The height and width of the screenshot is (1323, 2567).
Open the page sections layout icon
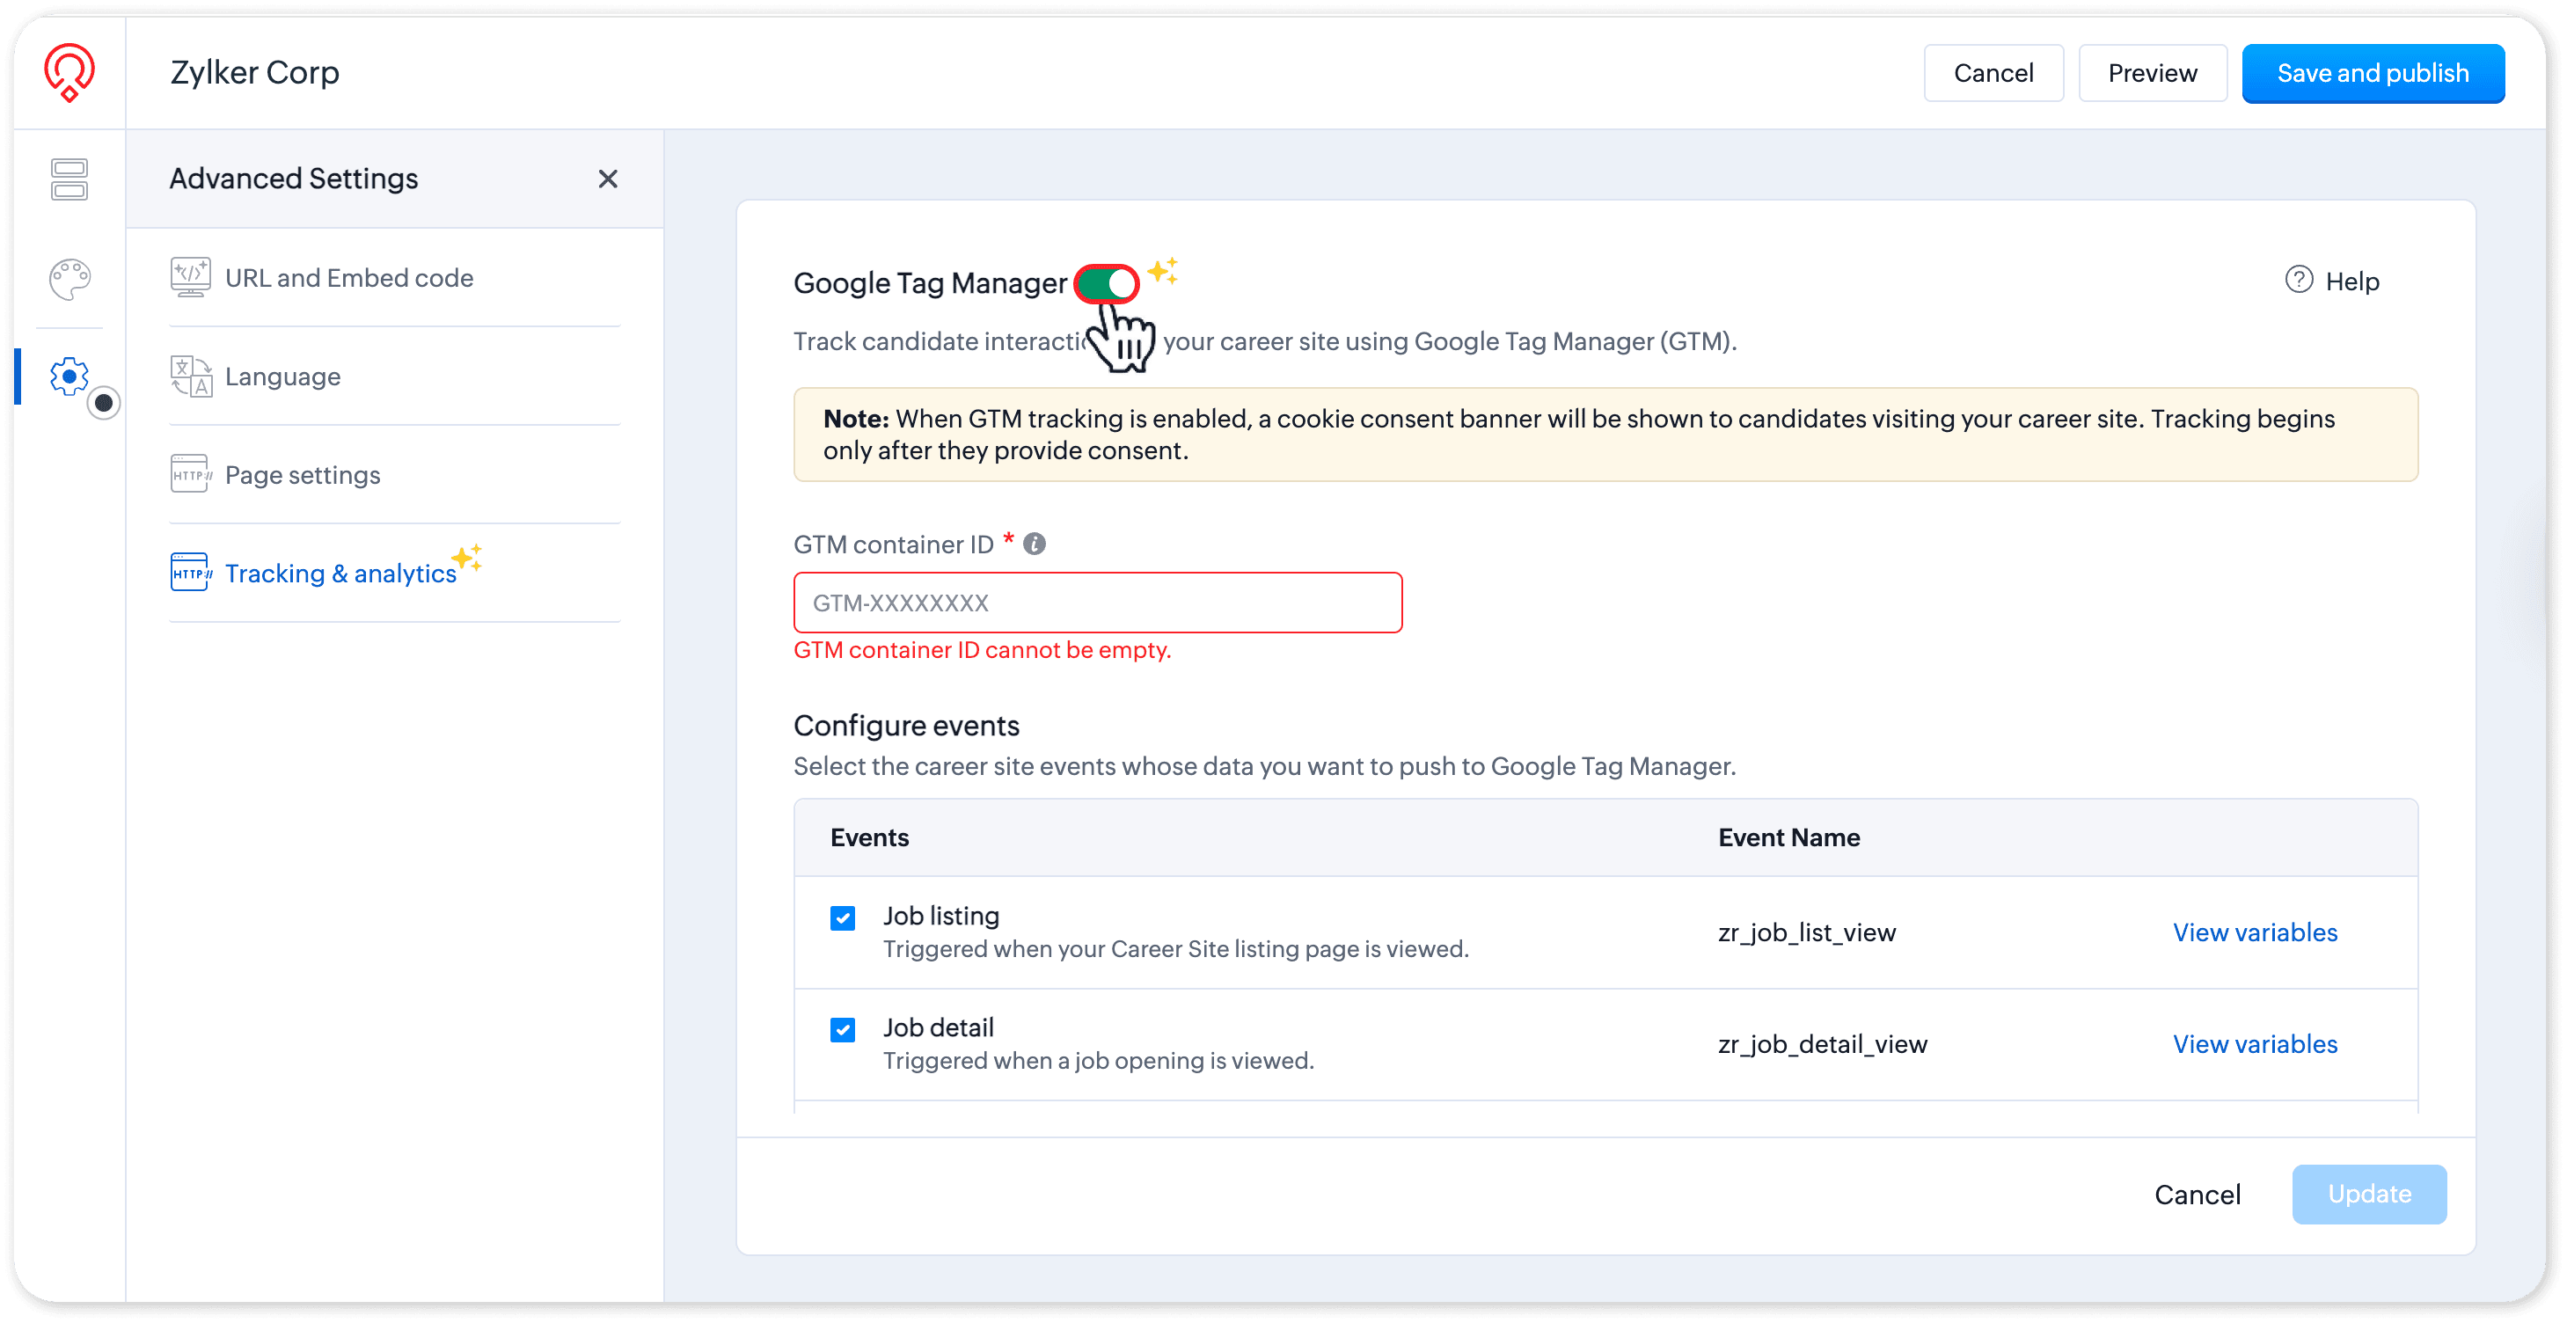pos(69,179)
